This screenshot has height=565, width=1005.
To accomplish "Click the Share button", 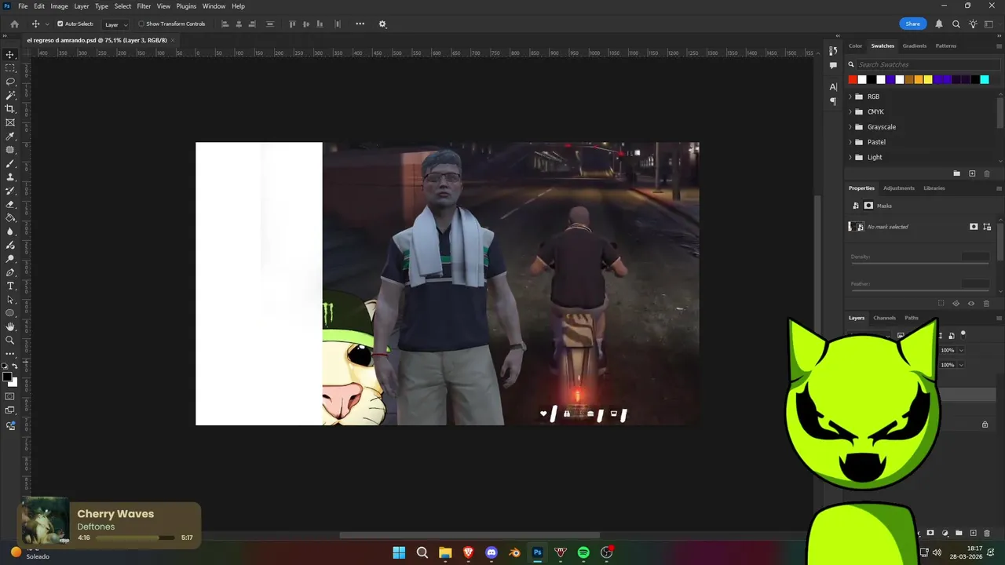I will (x=912, y=24).
